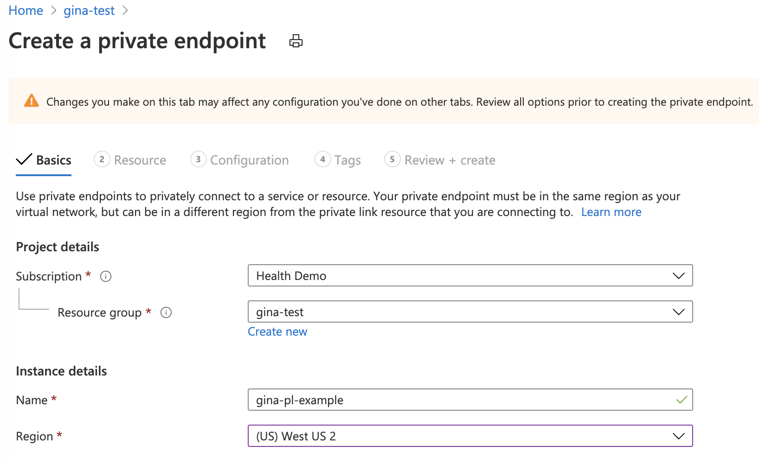Image resolution: width=759 pixels, height=458 pixels.
Task: Click the numbered circle on the Resource step
Action: [102, 159]
